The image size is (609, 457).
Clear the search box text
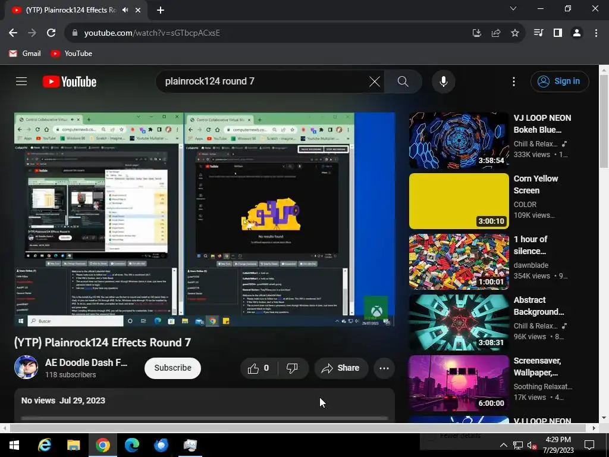coord(375,82)
